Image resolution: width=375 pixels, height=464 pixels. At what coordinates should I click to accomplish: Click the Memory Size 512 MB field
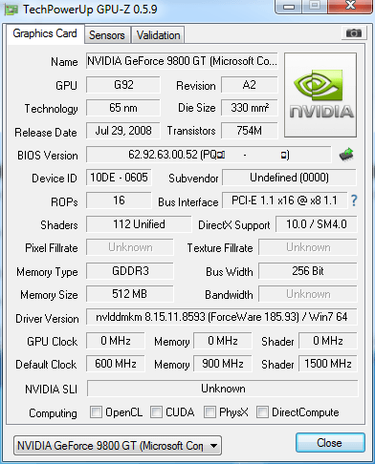[x=130, y=294]
